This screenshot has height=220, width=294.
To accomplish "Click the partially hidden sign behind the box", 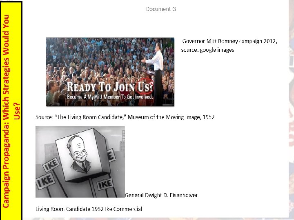I will point(111,155).
